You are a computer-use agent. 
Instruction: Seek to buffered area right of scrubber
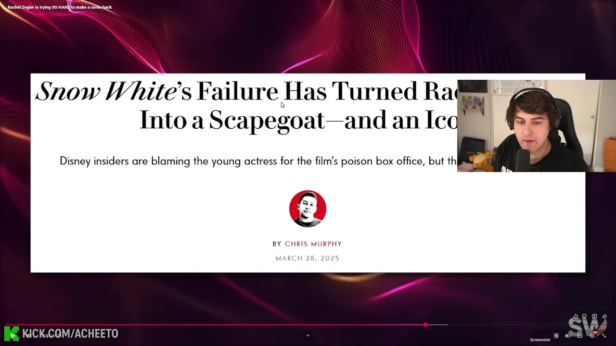coord(437,325)
